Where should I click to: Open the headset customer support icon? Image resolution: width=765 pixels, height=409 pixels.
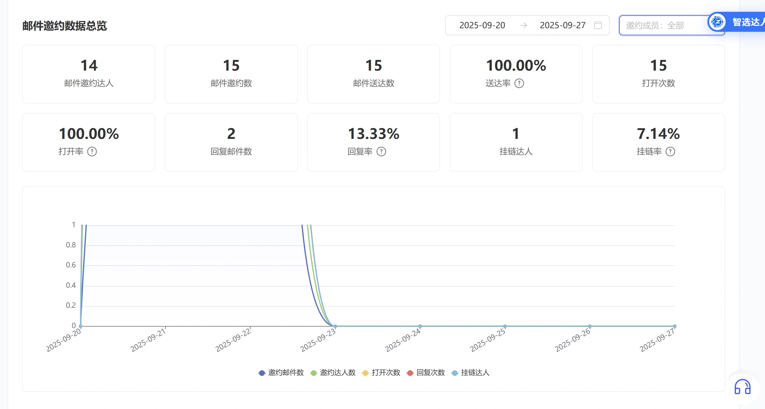[x=742, y=387]
